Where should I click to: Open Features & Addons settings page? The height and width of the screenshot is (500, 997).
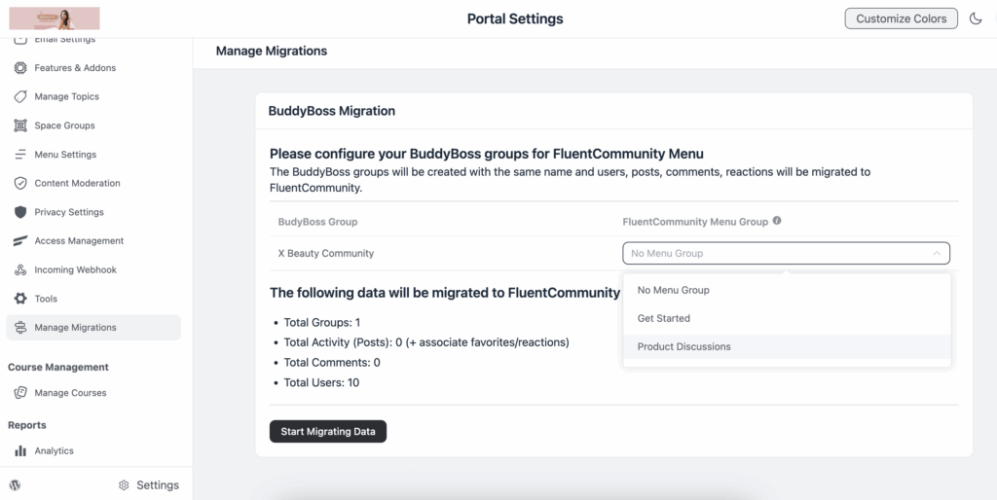pyautogui.click(x=93, y=67)
